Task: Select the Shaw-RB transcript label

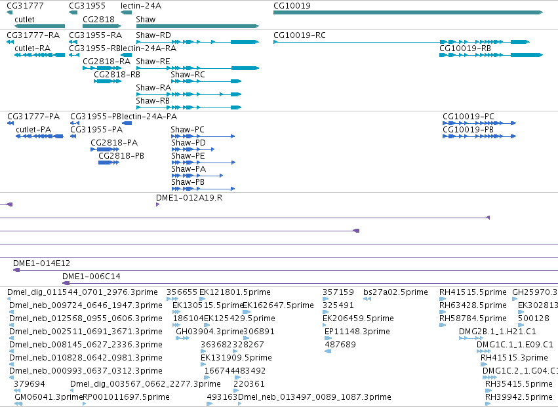Action: pyautogui.click(x=153, y=101)
